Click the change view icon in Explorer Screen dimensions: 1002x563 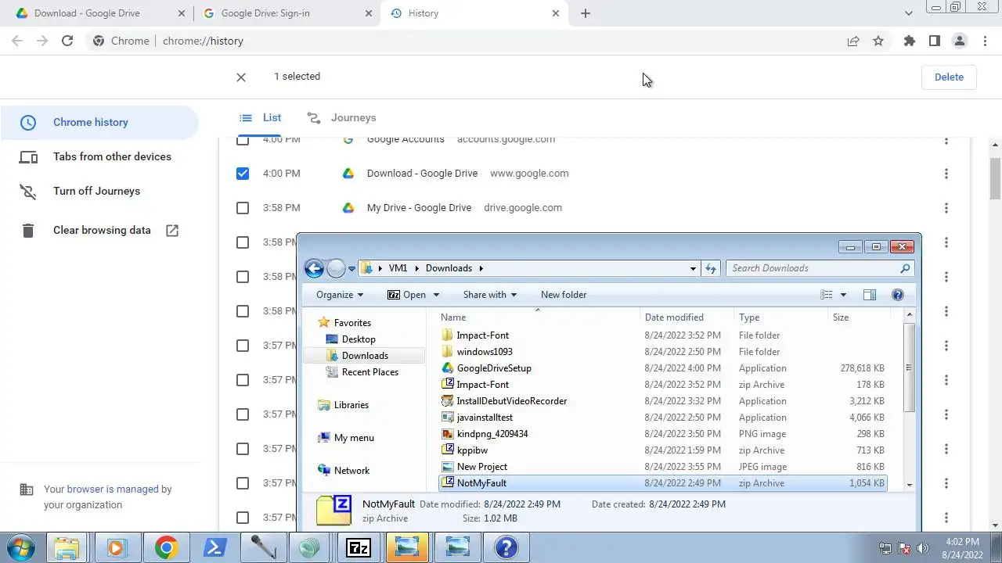tap(827, 295)
